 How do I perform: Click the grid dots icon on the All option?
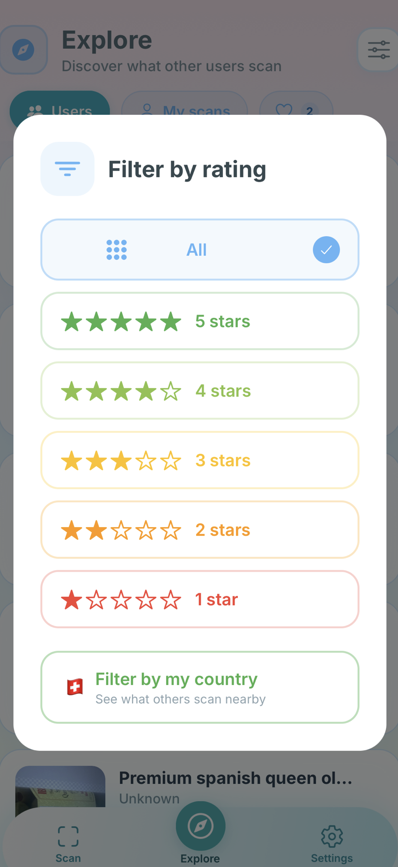(x=116, y=249)
